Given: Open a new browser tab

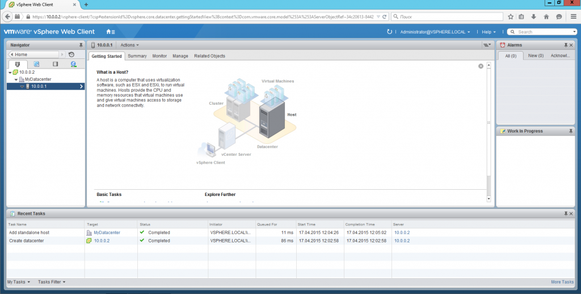Looking at the screenshot, I should point(86,5).
